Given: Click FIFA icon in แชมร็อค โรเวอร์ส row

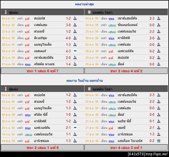Looking at the screenshot, I should tap(159, 141).
